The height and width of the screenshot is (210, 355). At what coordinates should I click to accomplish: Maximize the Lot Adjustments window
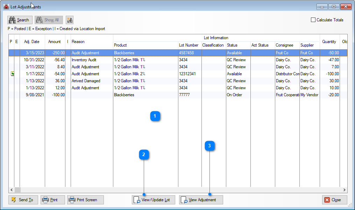[334, 7]
